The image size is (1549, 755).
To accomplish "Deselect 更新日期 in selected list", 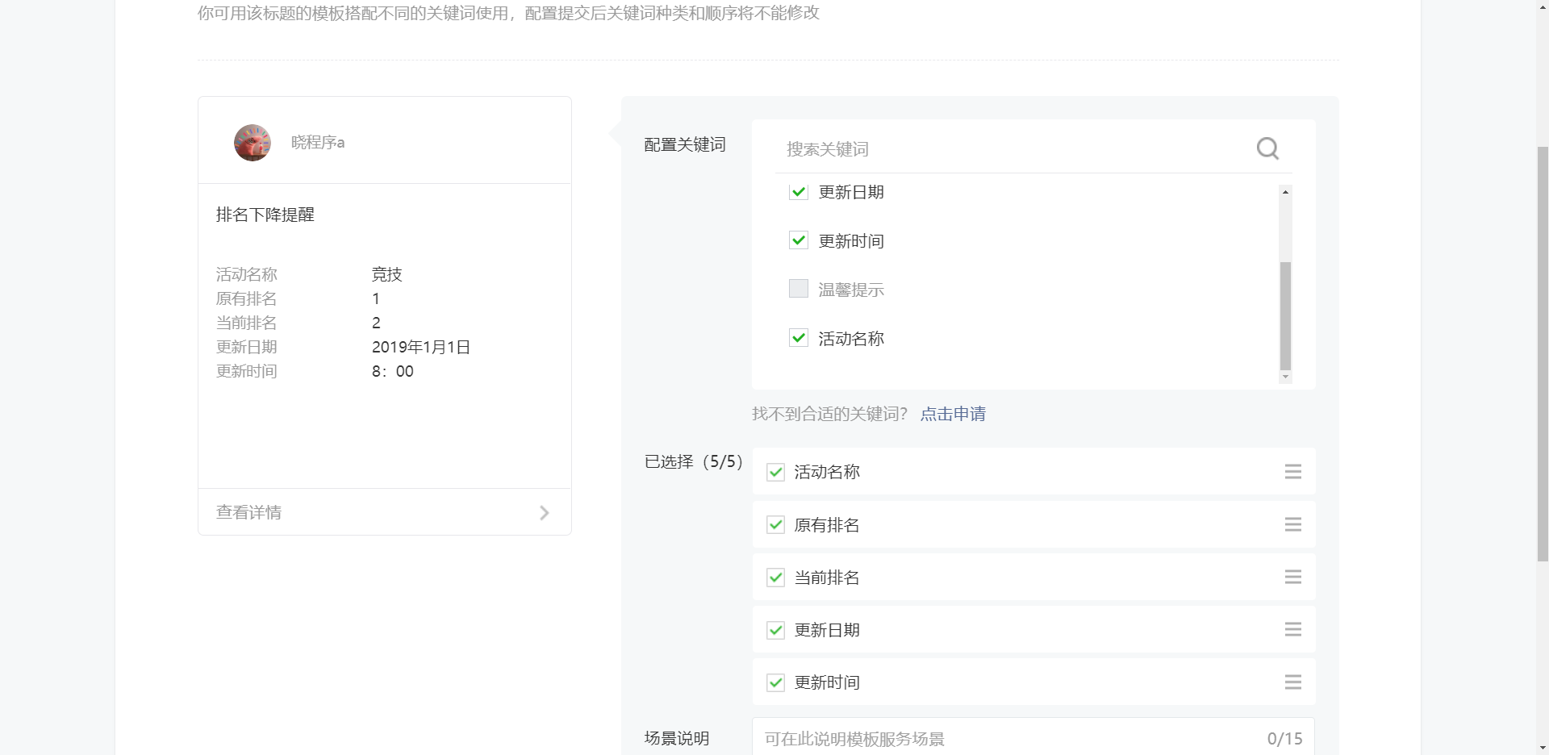I will pos(775,630).
